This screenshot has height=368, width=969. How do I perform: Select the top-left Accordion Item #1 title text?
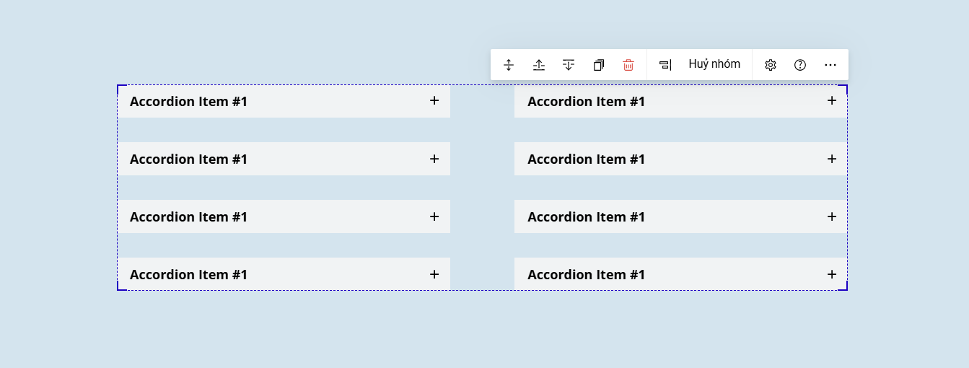pyautogui.click(x=188, y=102)
